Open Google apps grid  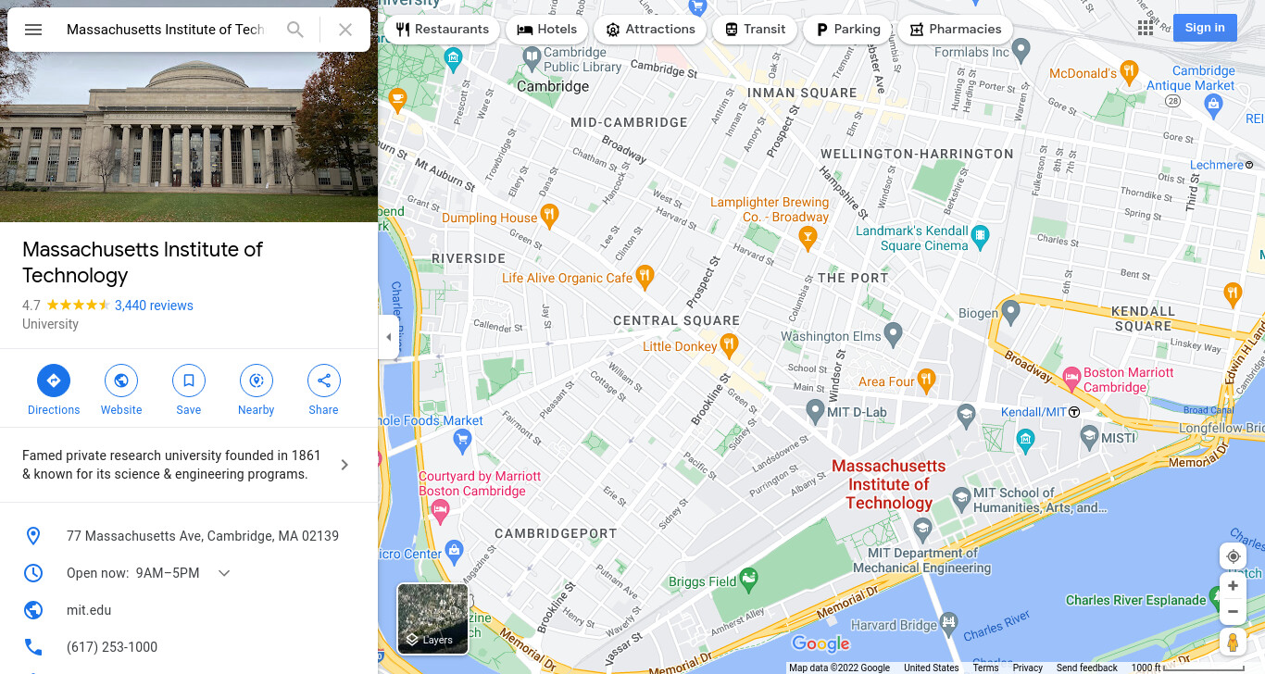(x=1146, y=28)
